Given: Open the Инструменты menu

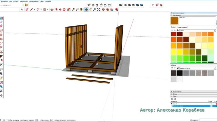Looking at the screenshot, I should coord(34,1).
